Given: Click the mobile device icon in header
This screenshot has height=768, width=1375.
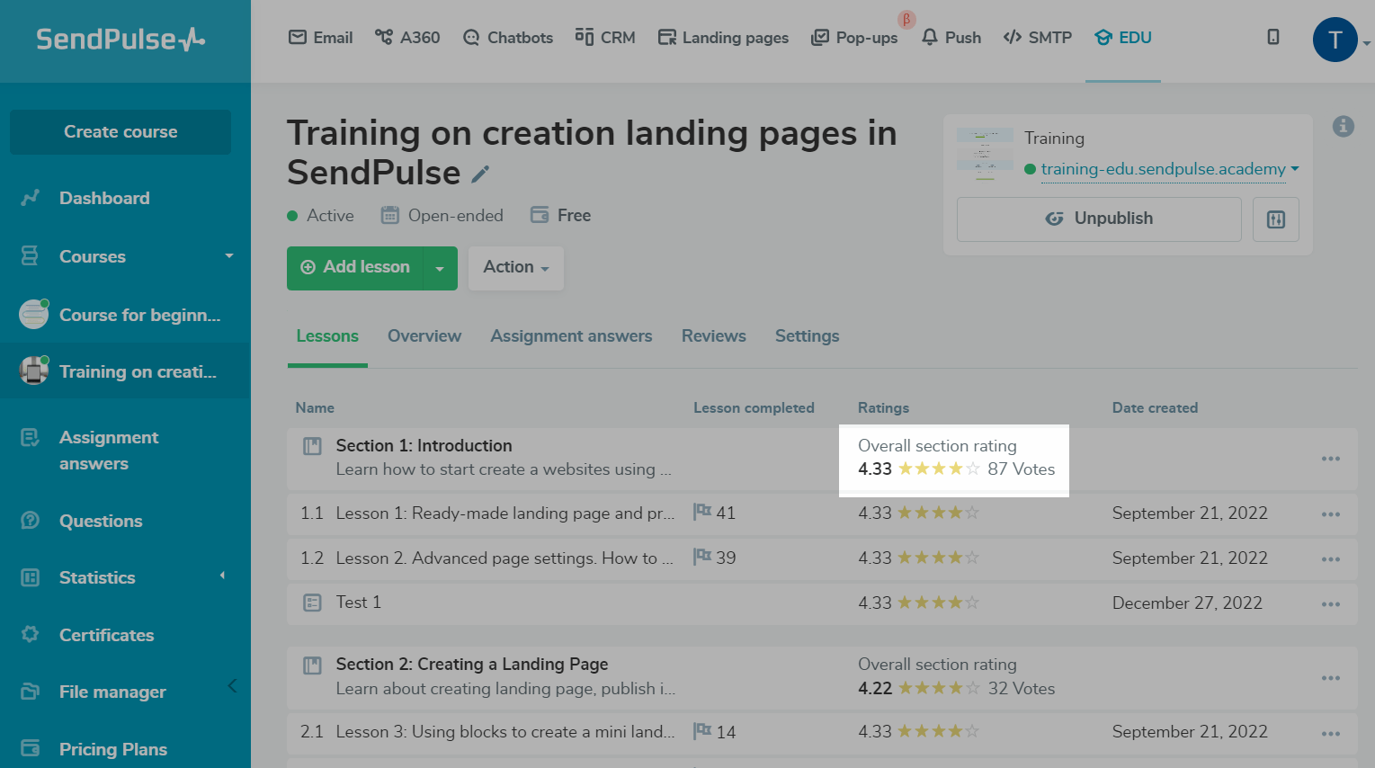Looking at the screenshot, I should coord(1272,37).
